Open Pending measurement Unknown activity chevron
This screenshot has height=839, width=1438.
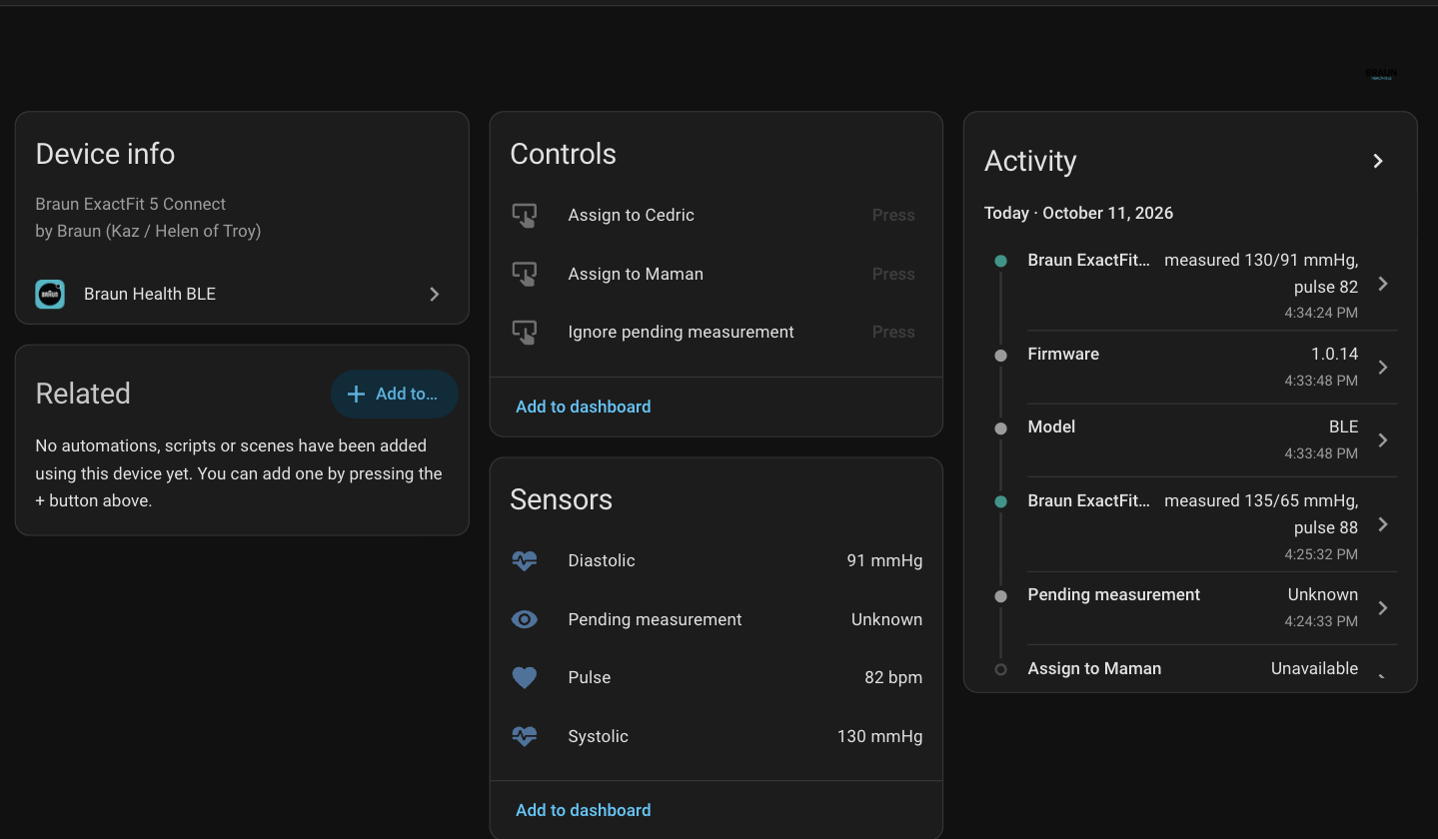point(1383,607)
